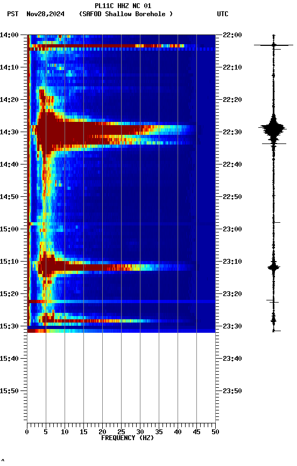Click the 23:20 UTC time label
The height and width of the screenshot is (466, 297).
(x=232, y=294)
